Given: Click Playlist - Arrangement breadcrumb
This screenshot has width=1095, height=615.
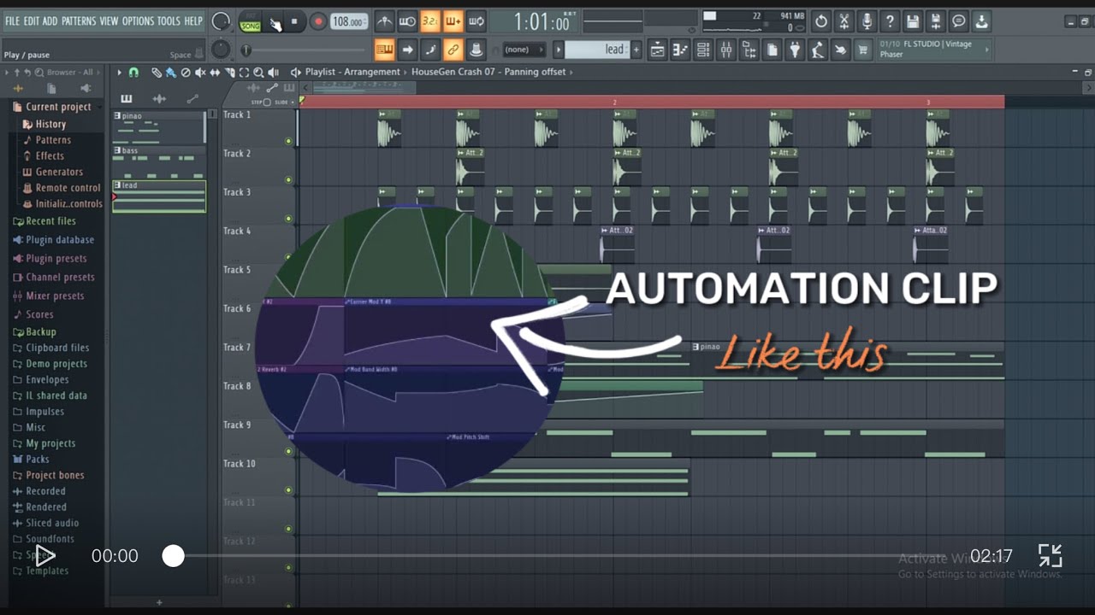Looking at the screenshot, I should coord(352,73).
